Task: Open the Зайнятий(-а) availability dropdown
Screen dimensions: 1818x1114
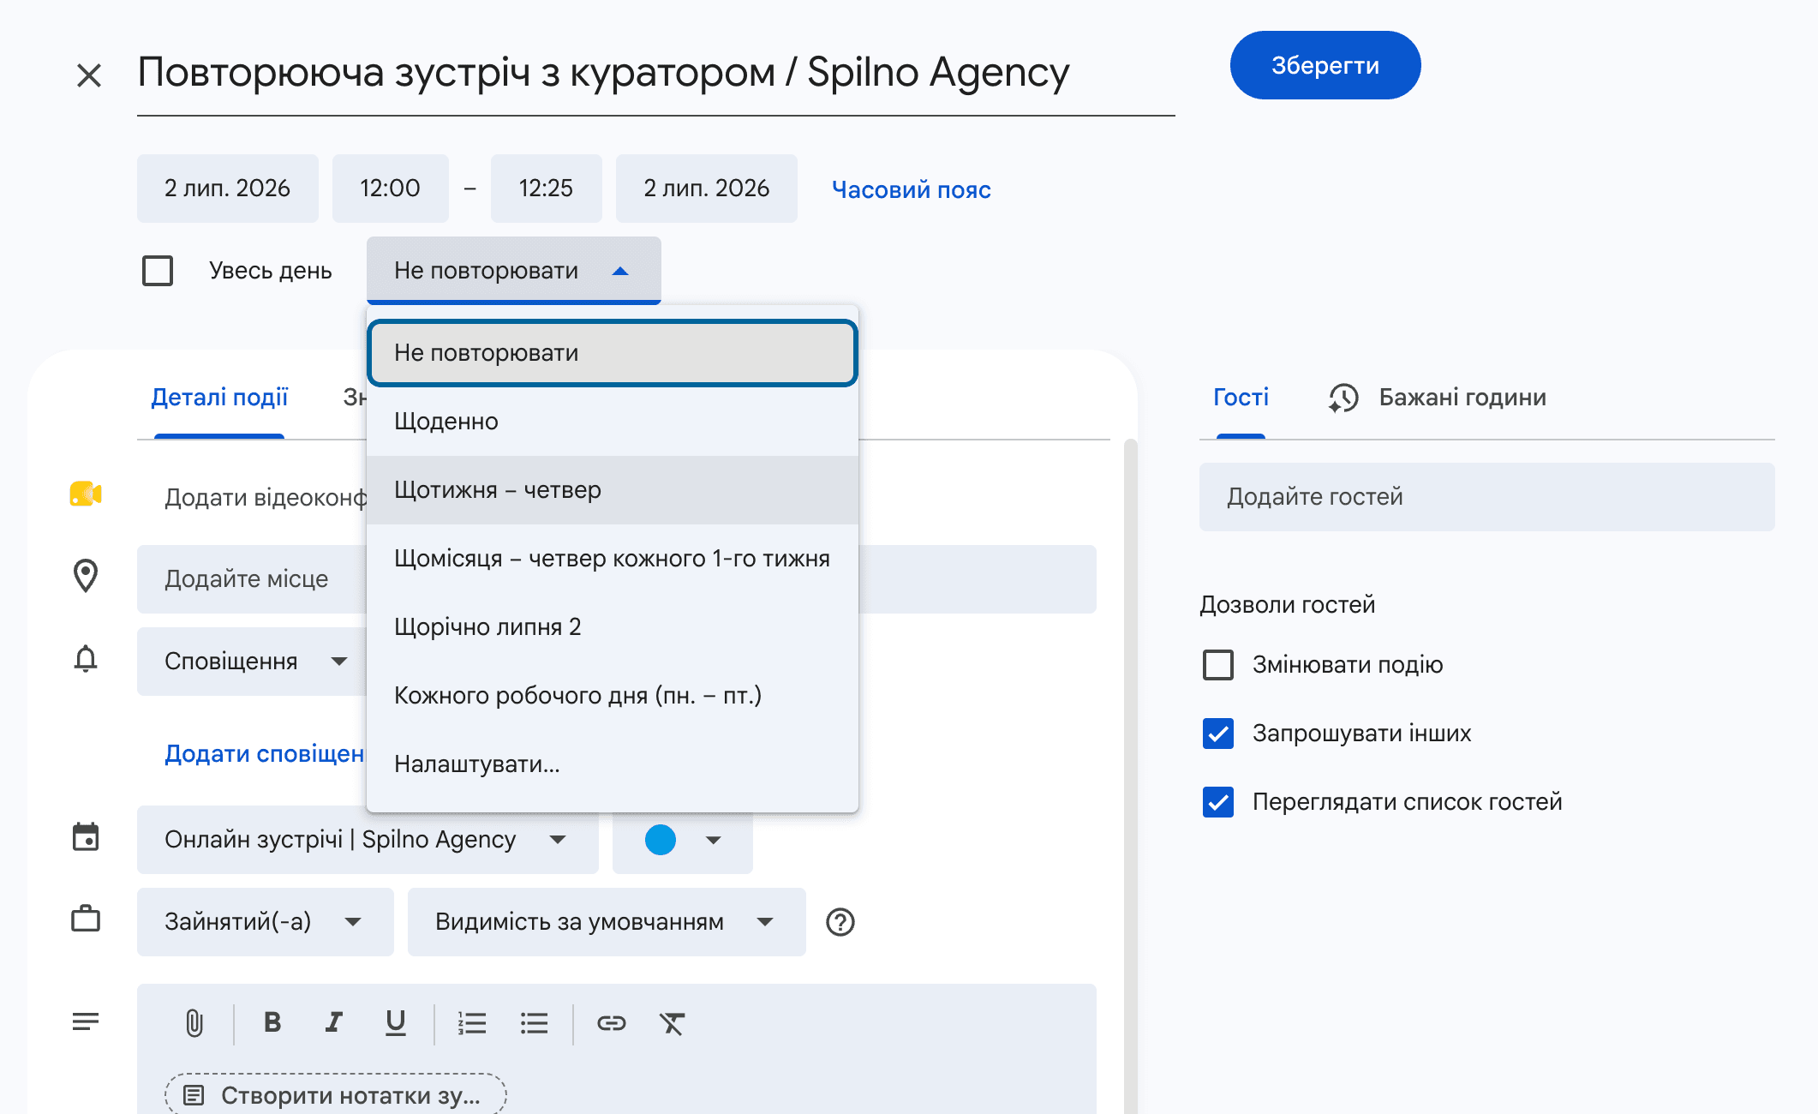Action: click(x=266, y=922)
